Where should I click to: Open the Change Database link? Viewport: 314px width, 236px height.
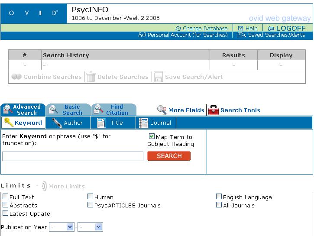[x=205, y=29]
